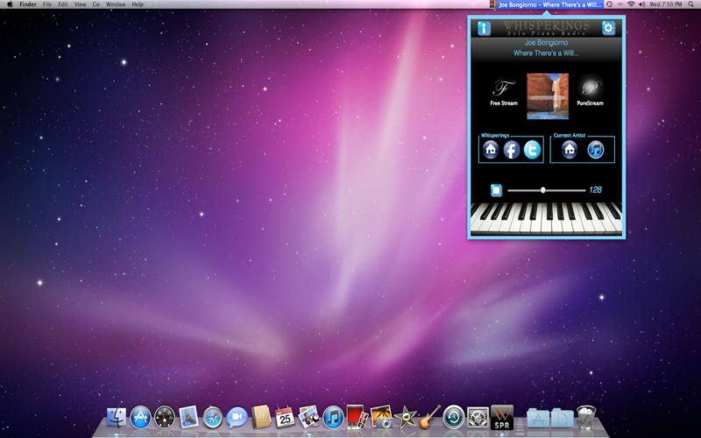Viewport: 701px width, 438px height.
Task: Open the Applications folder stack in Dock
Action: pos(538,418)
